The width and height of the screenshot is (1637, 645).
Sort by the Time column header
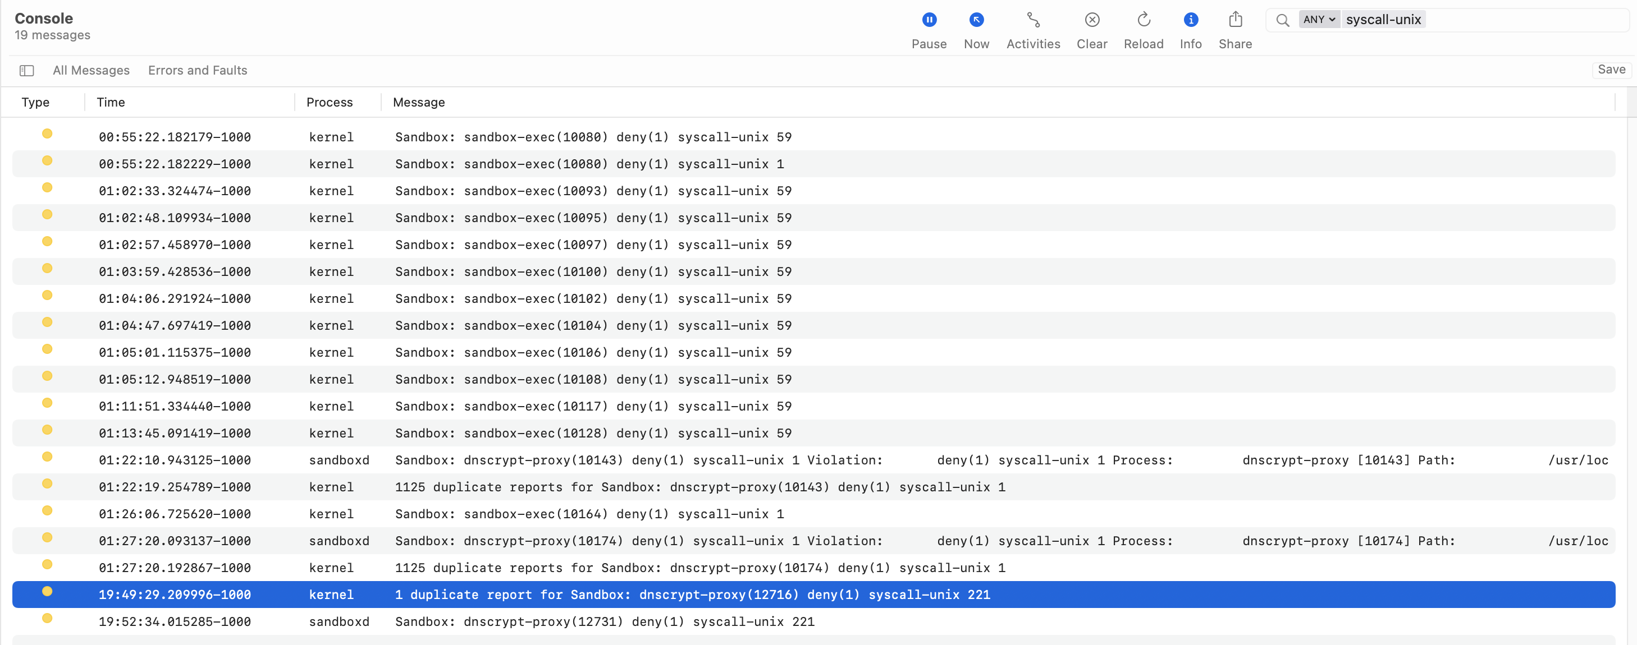(111, 102)
